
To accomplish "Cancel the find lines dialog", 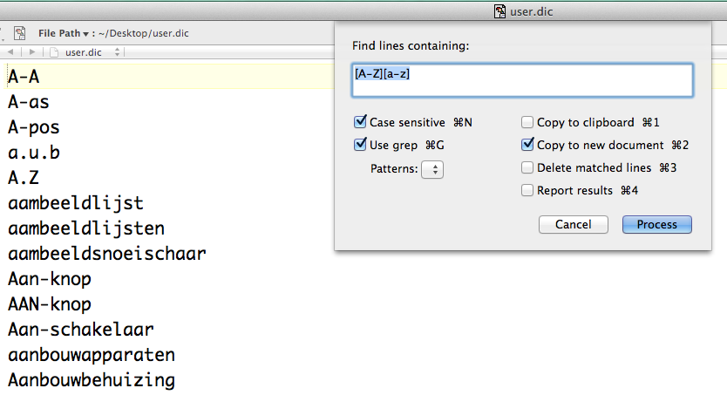I will [x=573, y=225].
